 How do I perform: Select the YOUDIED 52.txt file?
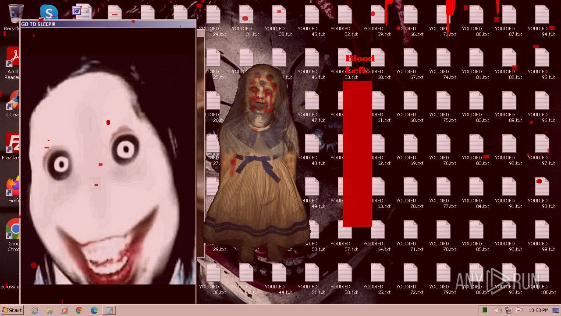point(344,22)
